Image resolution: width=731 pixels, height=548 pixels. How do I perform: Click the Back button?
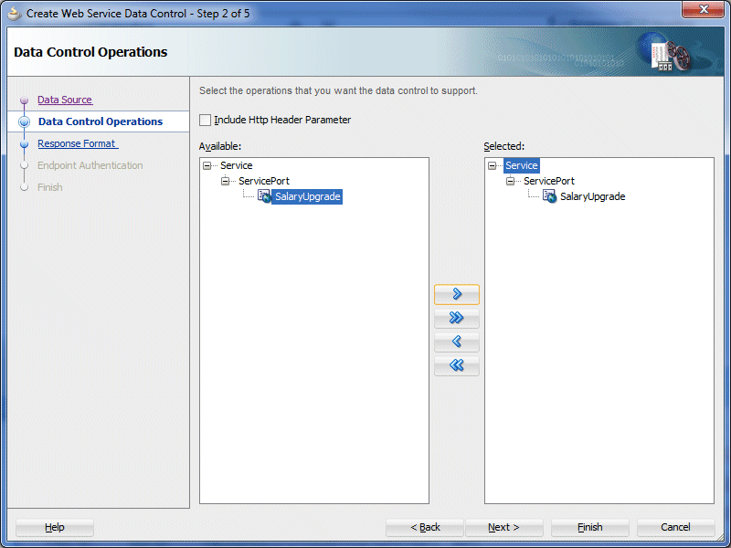425,528
